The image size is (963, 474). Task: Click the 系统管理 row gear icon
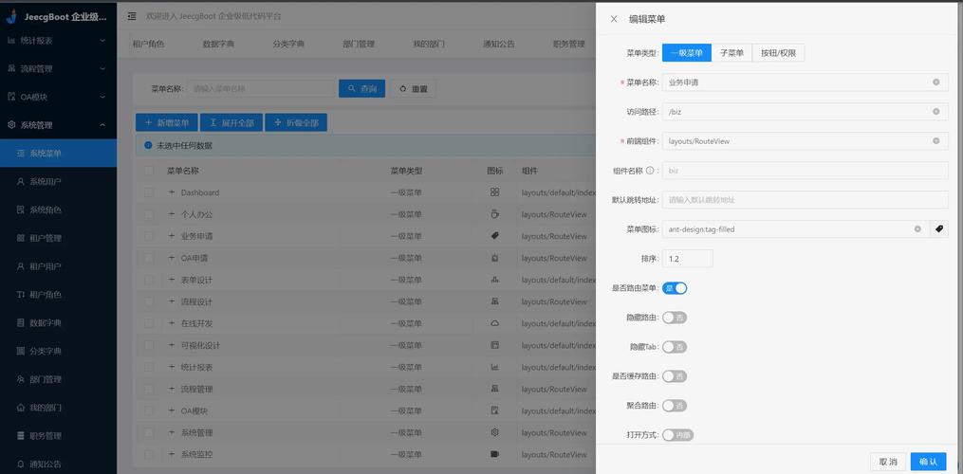495,432
